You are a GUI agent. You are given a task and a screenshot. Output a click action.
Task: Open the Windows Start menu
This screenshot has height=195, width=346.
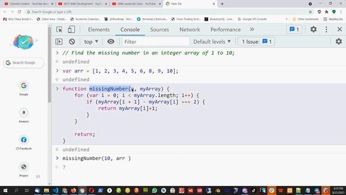tap(5, 191)
